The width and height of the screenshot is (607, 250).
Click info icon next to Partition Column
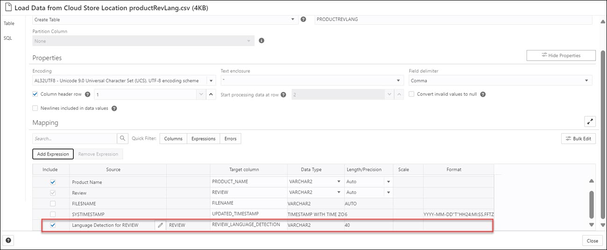point(261,41)
